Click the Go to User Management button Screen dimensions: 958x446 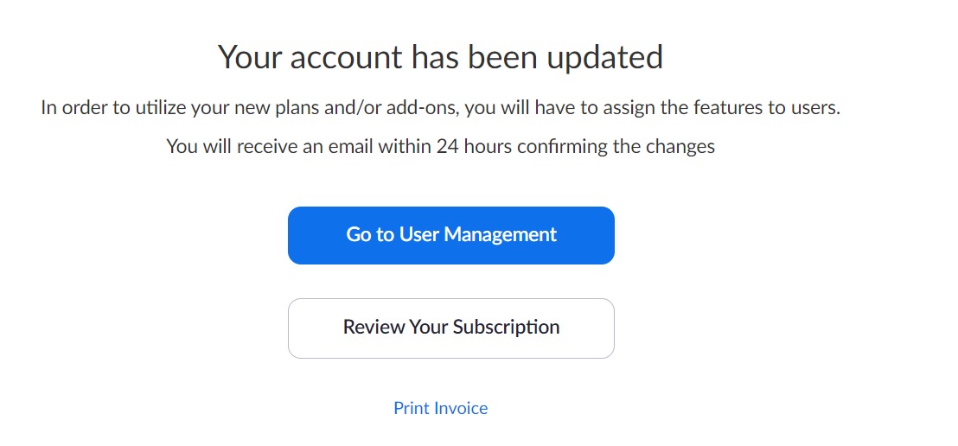(450, 235)
